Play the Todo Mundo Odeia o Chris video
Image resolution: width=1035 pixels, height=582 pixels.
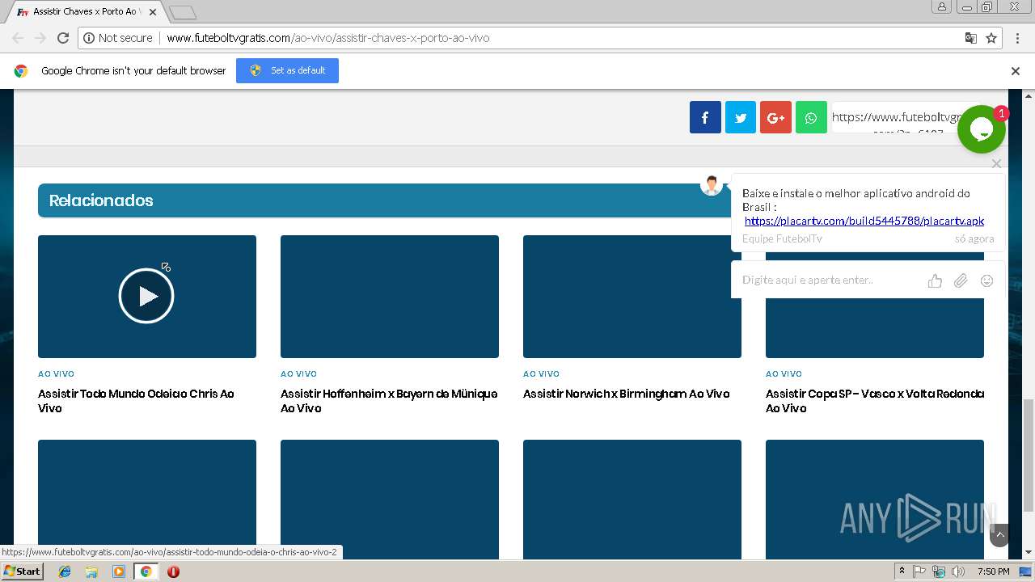click(146, 296)
